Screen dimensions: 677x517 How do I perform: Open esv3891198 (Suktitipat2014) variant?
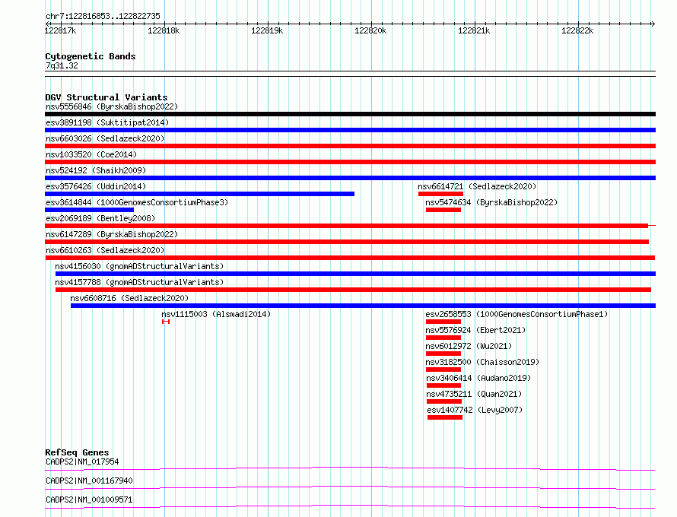107,122
